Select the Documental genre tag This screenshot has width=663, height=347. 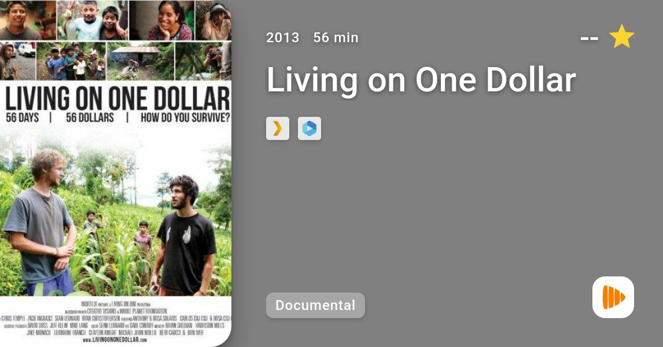(x=315, y=305)
